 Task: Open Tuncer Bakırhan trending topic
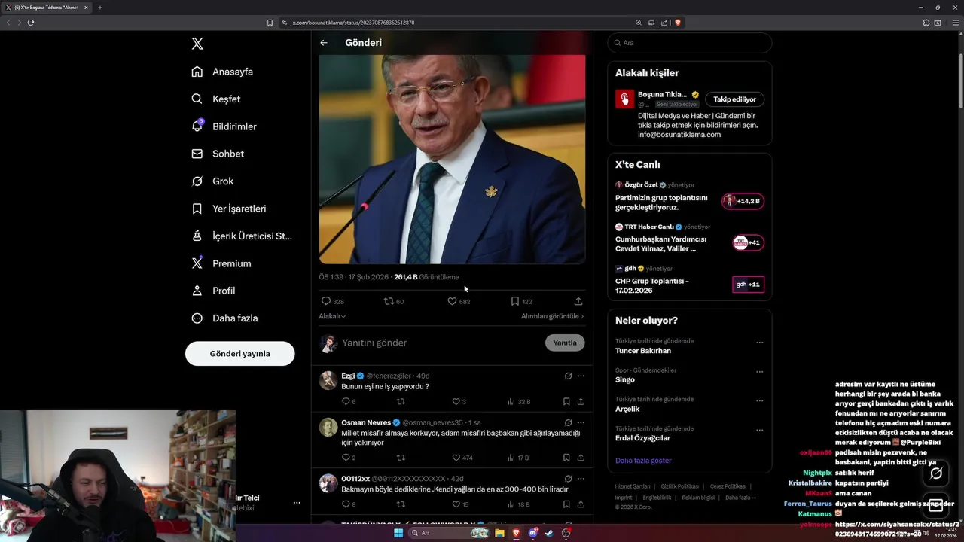click(642, 351)
